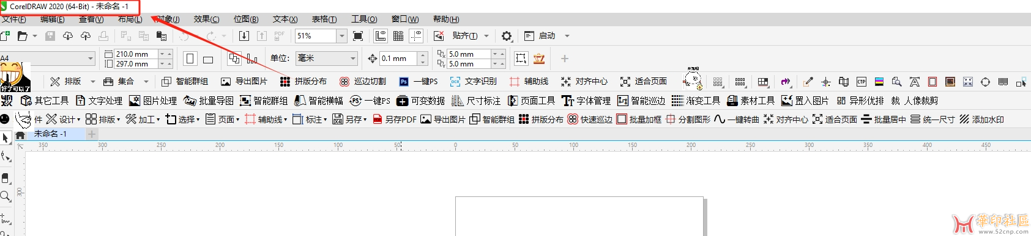The image size is (1031, 236).
Task: Click the 添加水印 button
Action: [x=981, y=120]
